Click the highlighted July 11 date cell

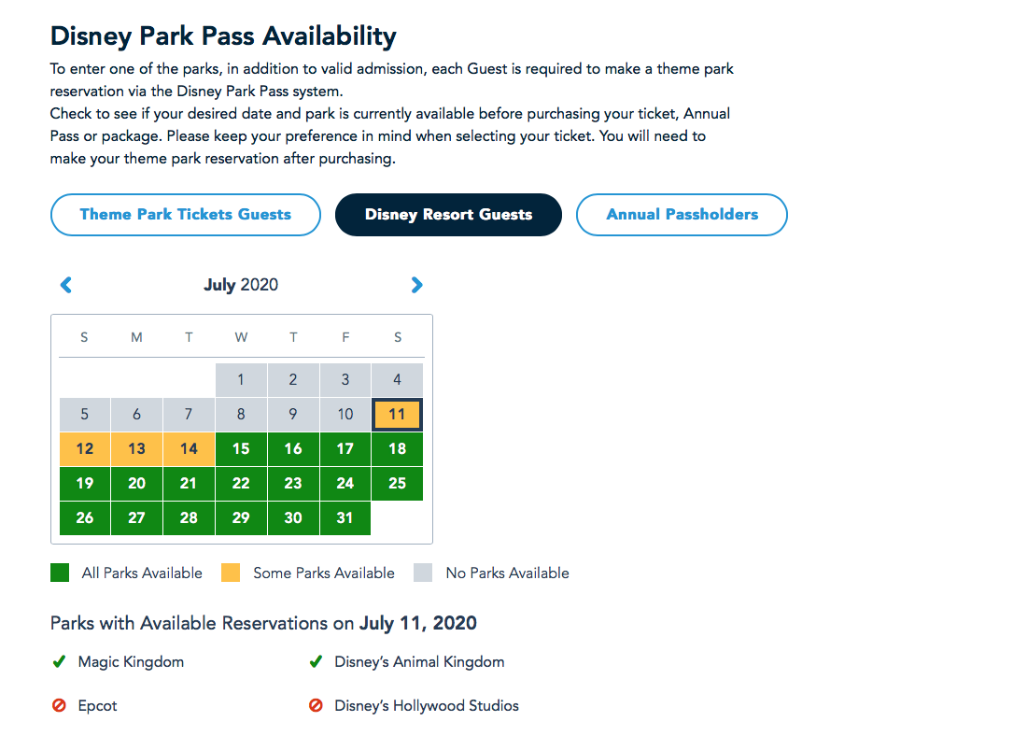[x=397, y=414]
